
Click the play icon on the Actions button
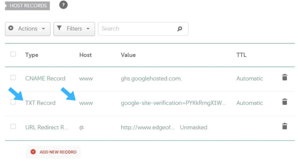click(11, 28)
